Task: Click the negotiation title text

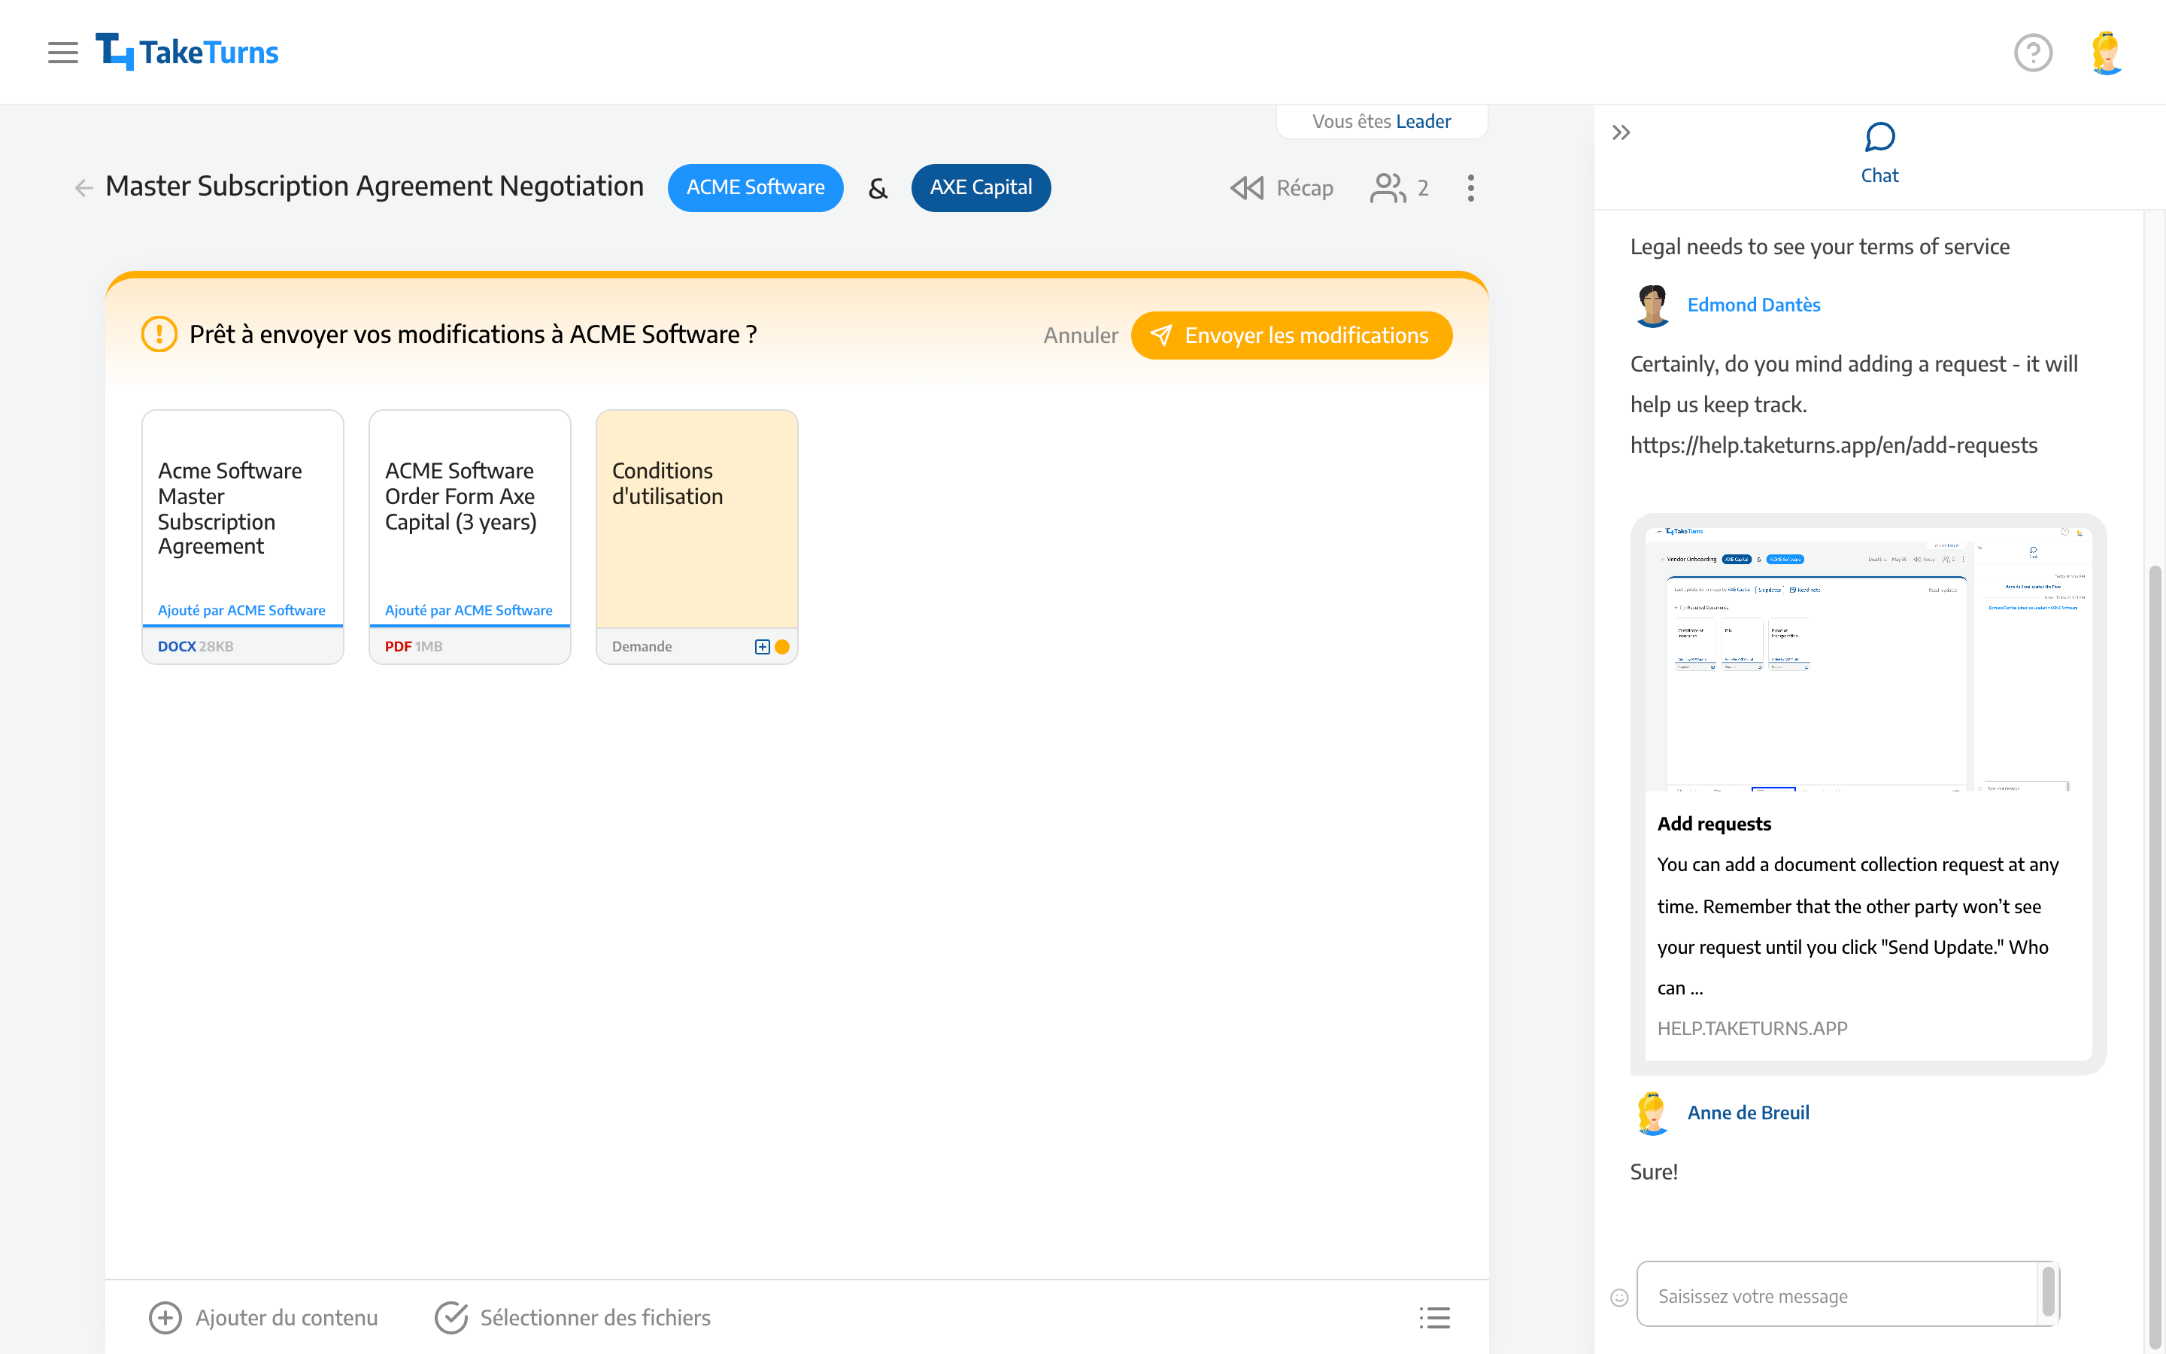Action: (x=374, y=187)
